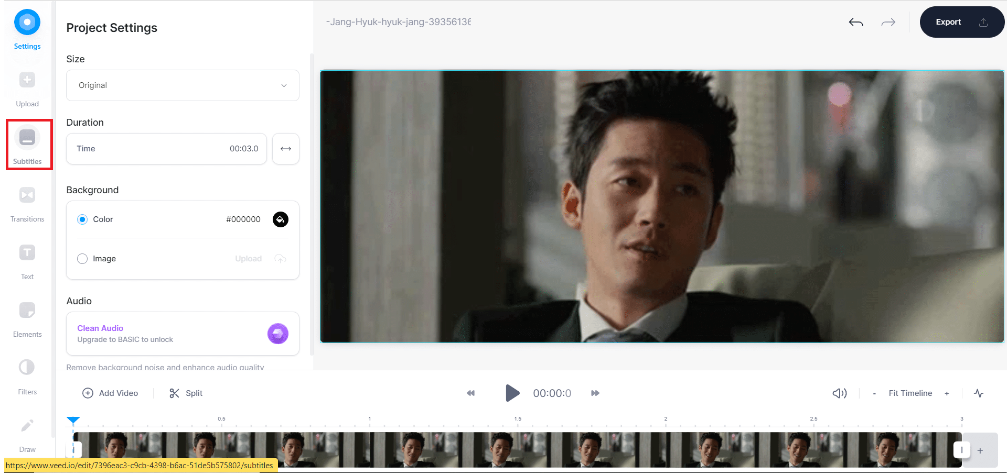This screenshot has width=1007, height=475.
Task: Click the Split scissors tool
Action: (x=186, y=393)
